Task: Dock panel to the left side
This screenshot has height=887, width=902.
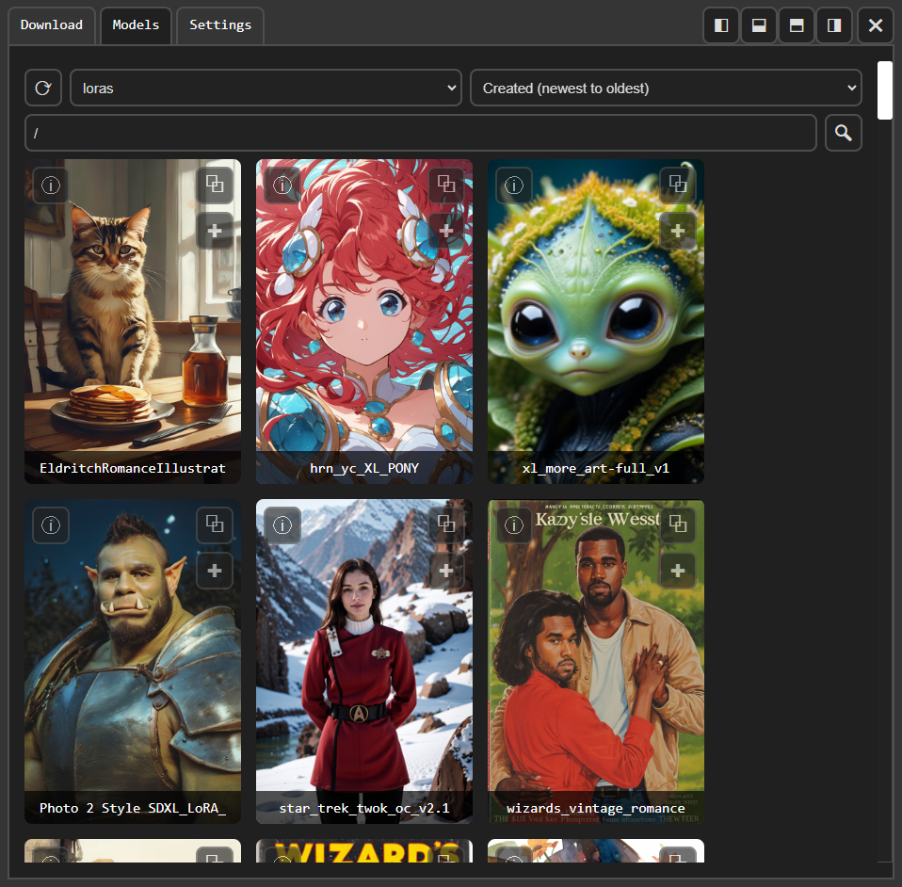Action: tap(721, 25)
